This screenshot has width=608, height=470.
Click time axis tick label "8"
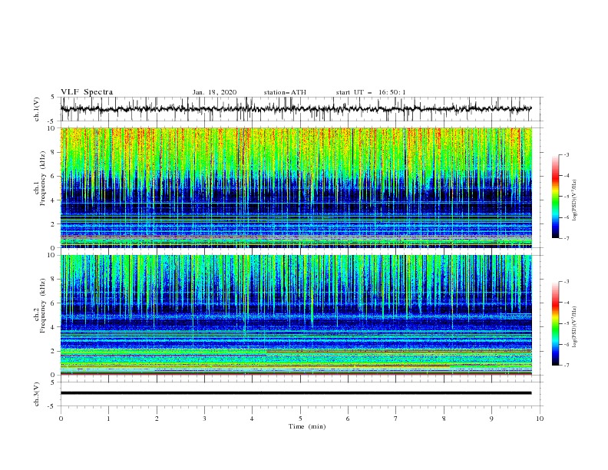[x=444, y=419]
